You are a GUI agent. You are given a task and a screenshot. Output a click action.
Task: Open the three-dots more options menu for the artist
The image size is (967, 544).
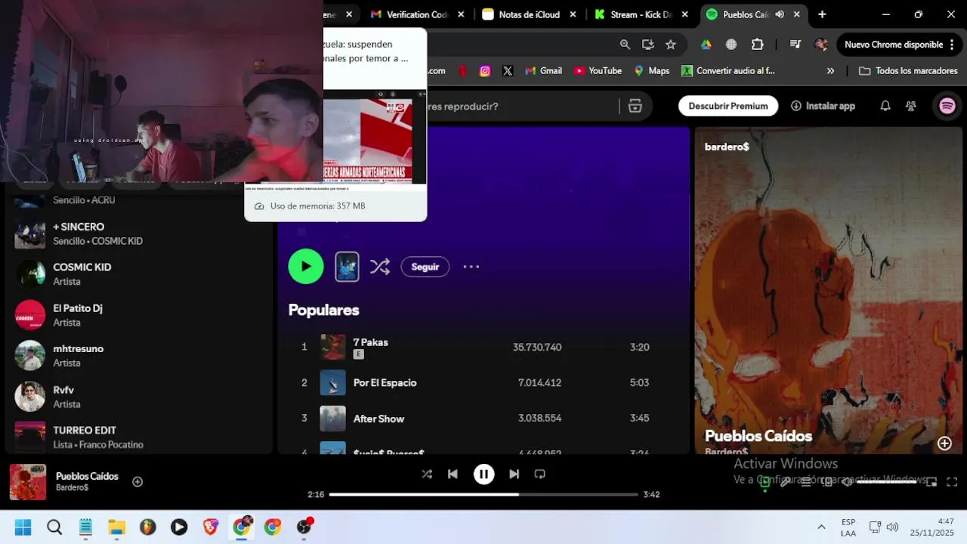471,267
